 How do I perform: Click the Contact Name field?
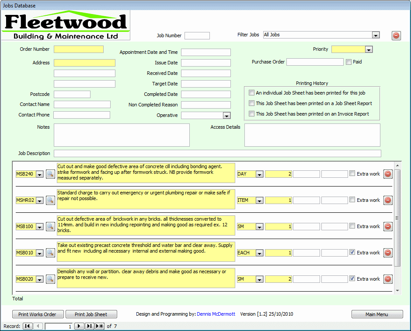point(82,105)
